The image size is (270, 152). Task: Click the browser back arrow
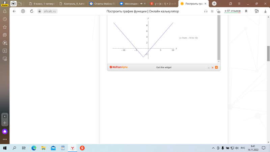(14, 11)
